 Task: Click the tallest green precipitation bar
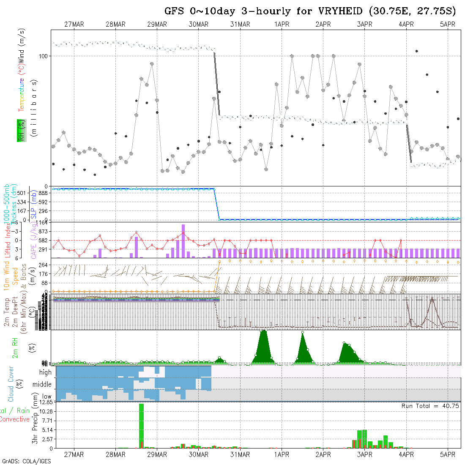point(141,425)
